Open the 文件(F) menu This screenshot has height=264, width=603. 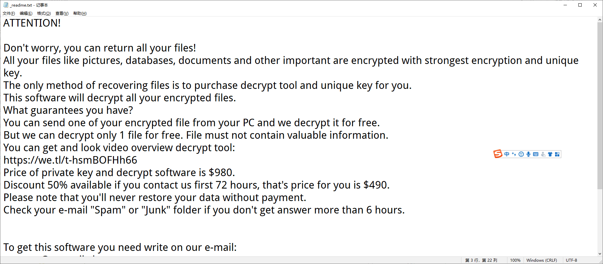pos(9,13)
